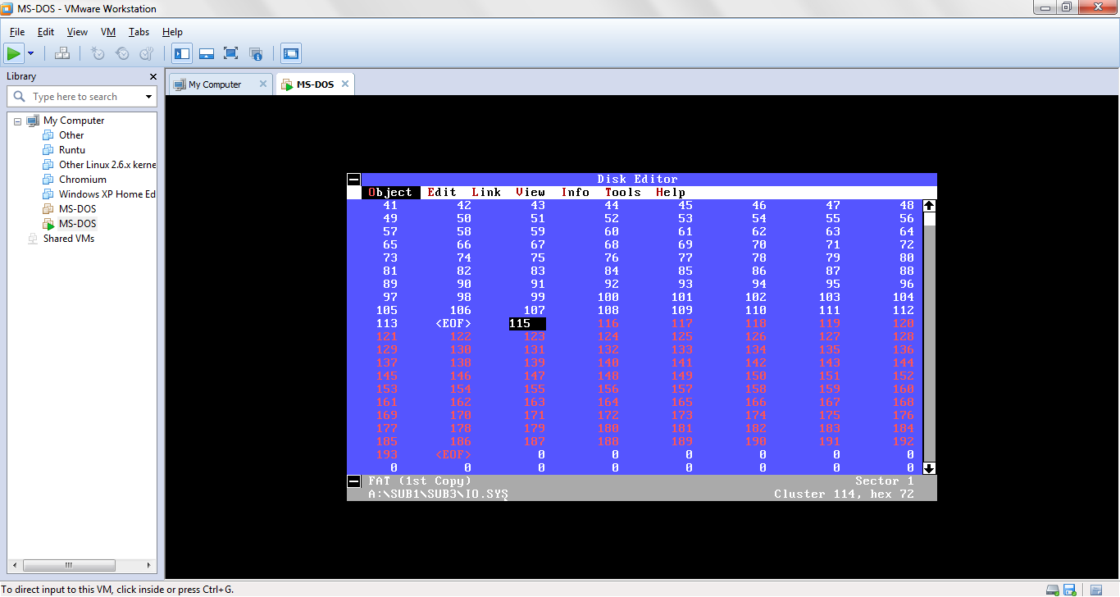The width and height of the screenshot is (1120, 597).
Task: Toggle the console view button
Action: point(291,54)
